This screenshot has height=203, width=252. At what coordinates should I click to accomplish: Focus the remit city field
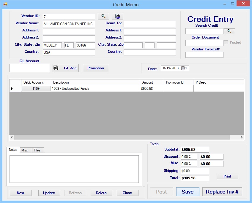click(x=133, y=45)
